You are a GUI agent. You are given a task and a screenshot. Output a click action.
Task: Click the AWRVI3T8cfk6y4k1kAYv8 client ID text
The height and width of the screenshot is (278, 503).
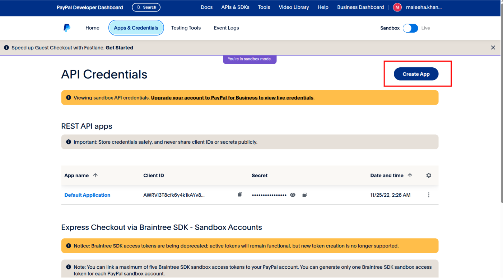point(174,195)
